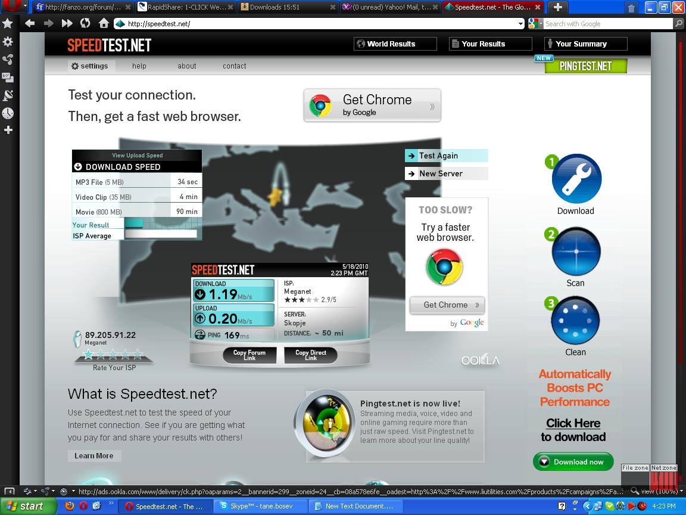Screen dimensions: 686x515
Task: Open the Bookmarks star panel in sidebar
Action: (8, 23)
